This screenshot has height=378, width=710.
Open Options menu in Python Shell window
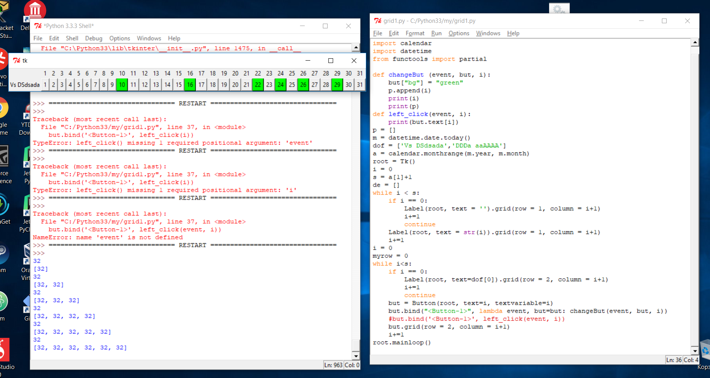(120, 38)
